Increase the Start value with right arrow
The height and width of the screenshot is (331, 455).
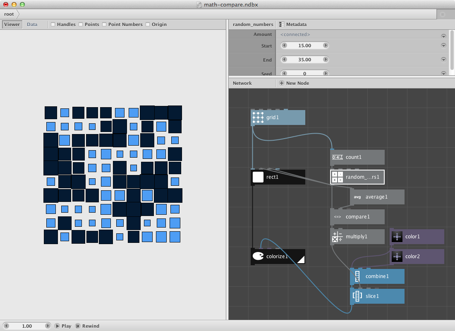point(326,46)
